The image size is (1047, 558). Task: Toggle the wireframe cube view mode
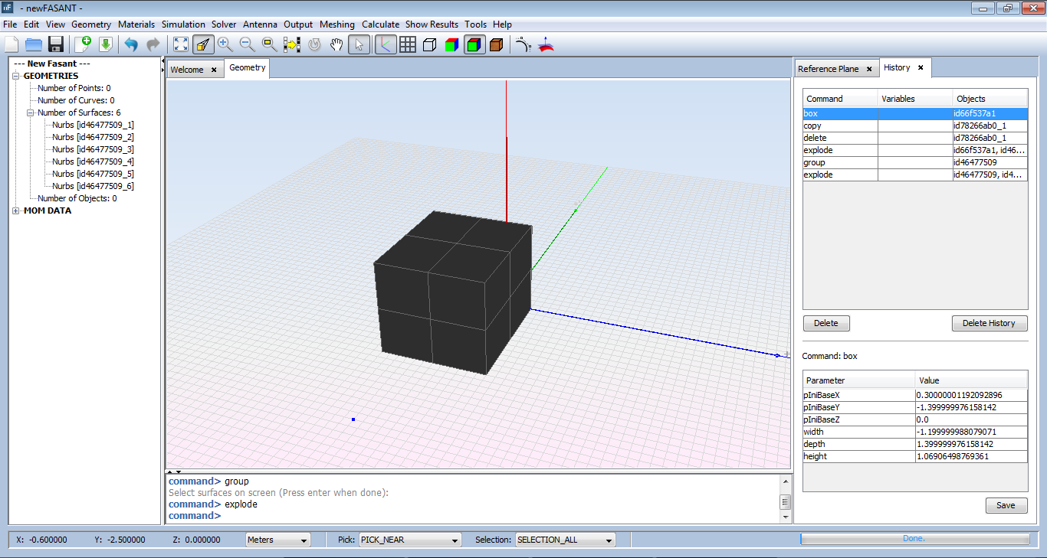430,44
